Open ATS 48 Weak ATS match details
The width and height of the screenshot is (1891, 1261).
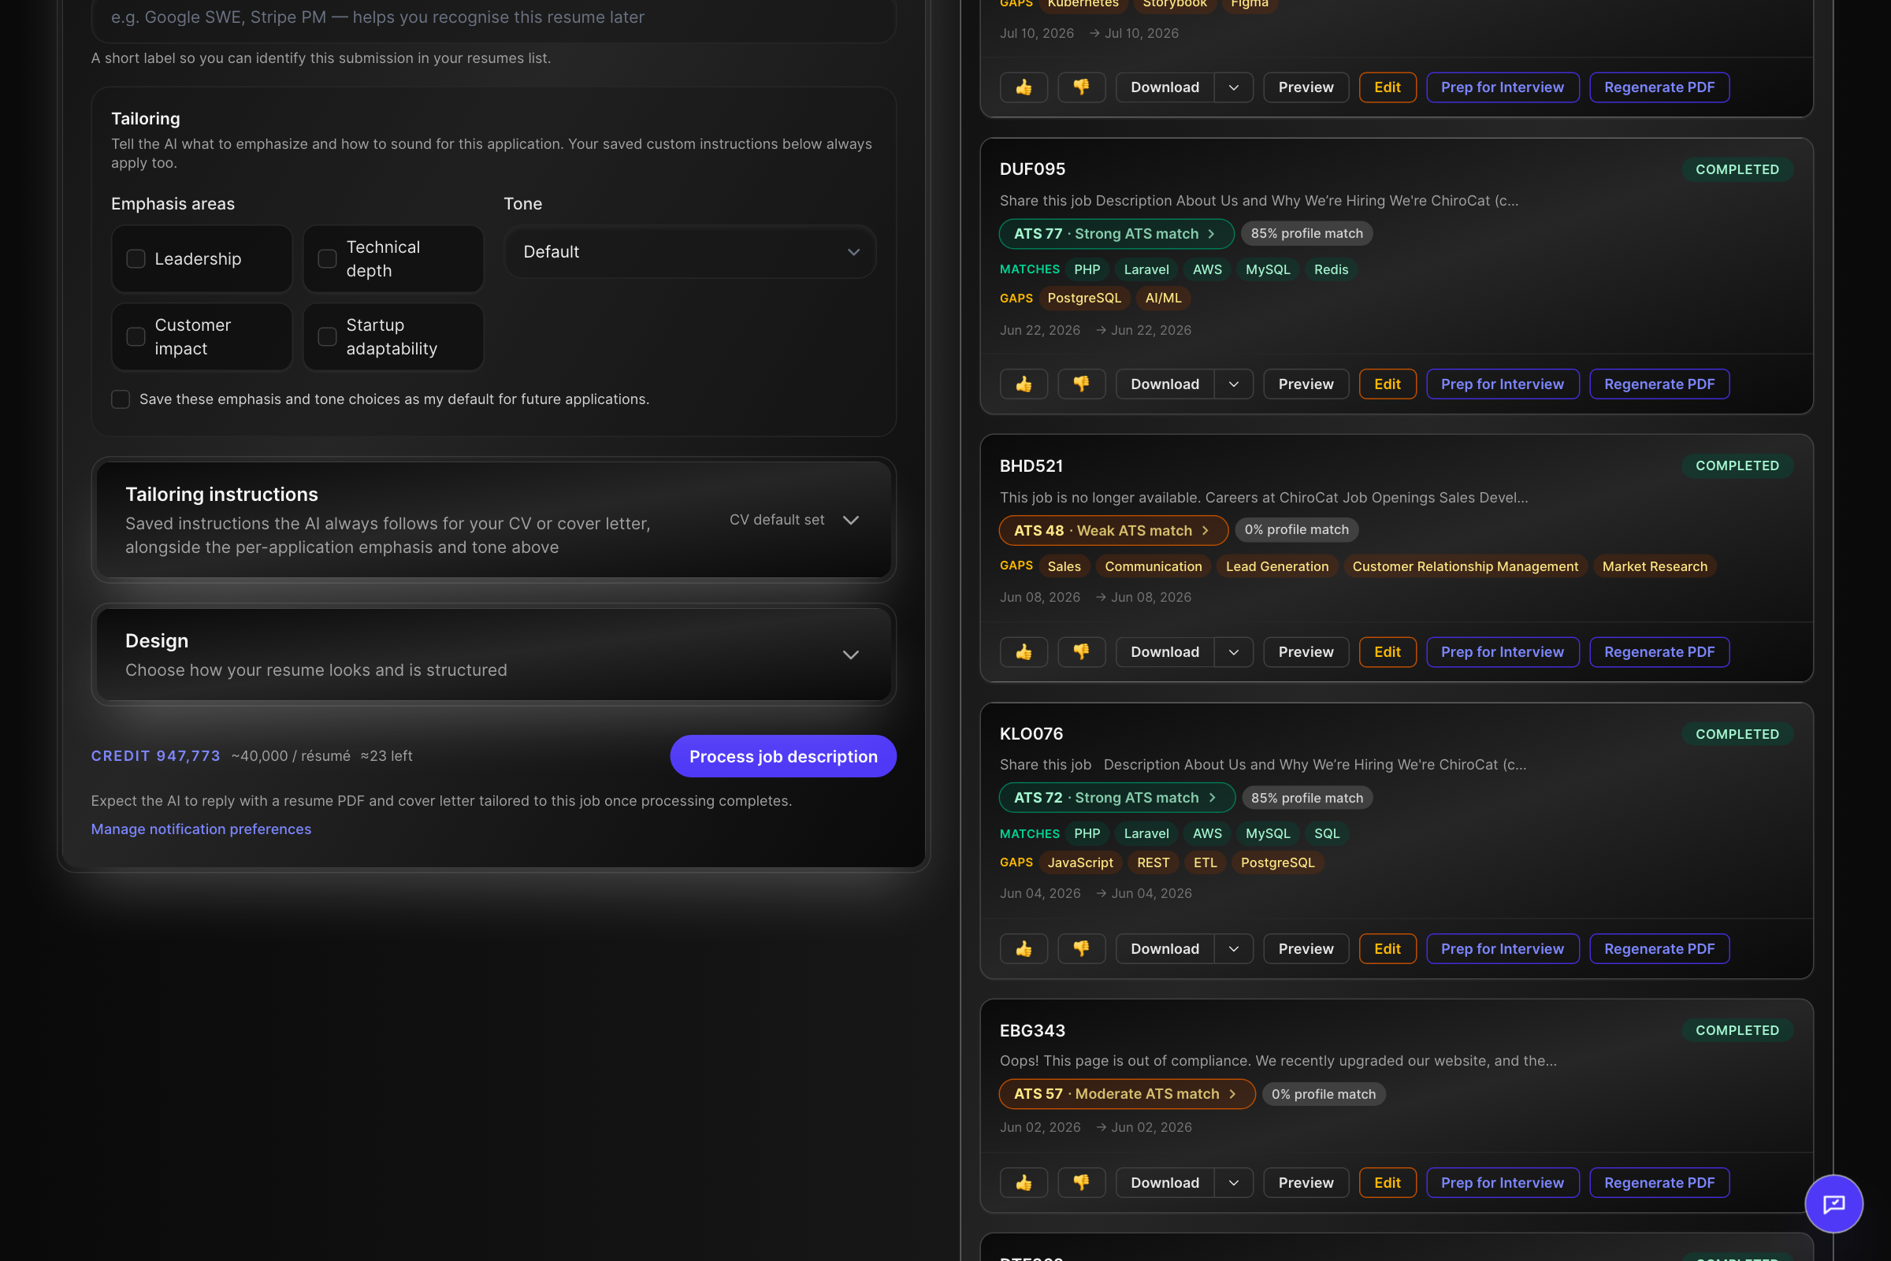[x=1113, y=530]
